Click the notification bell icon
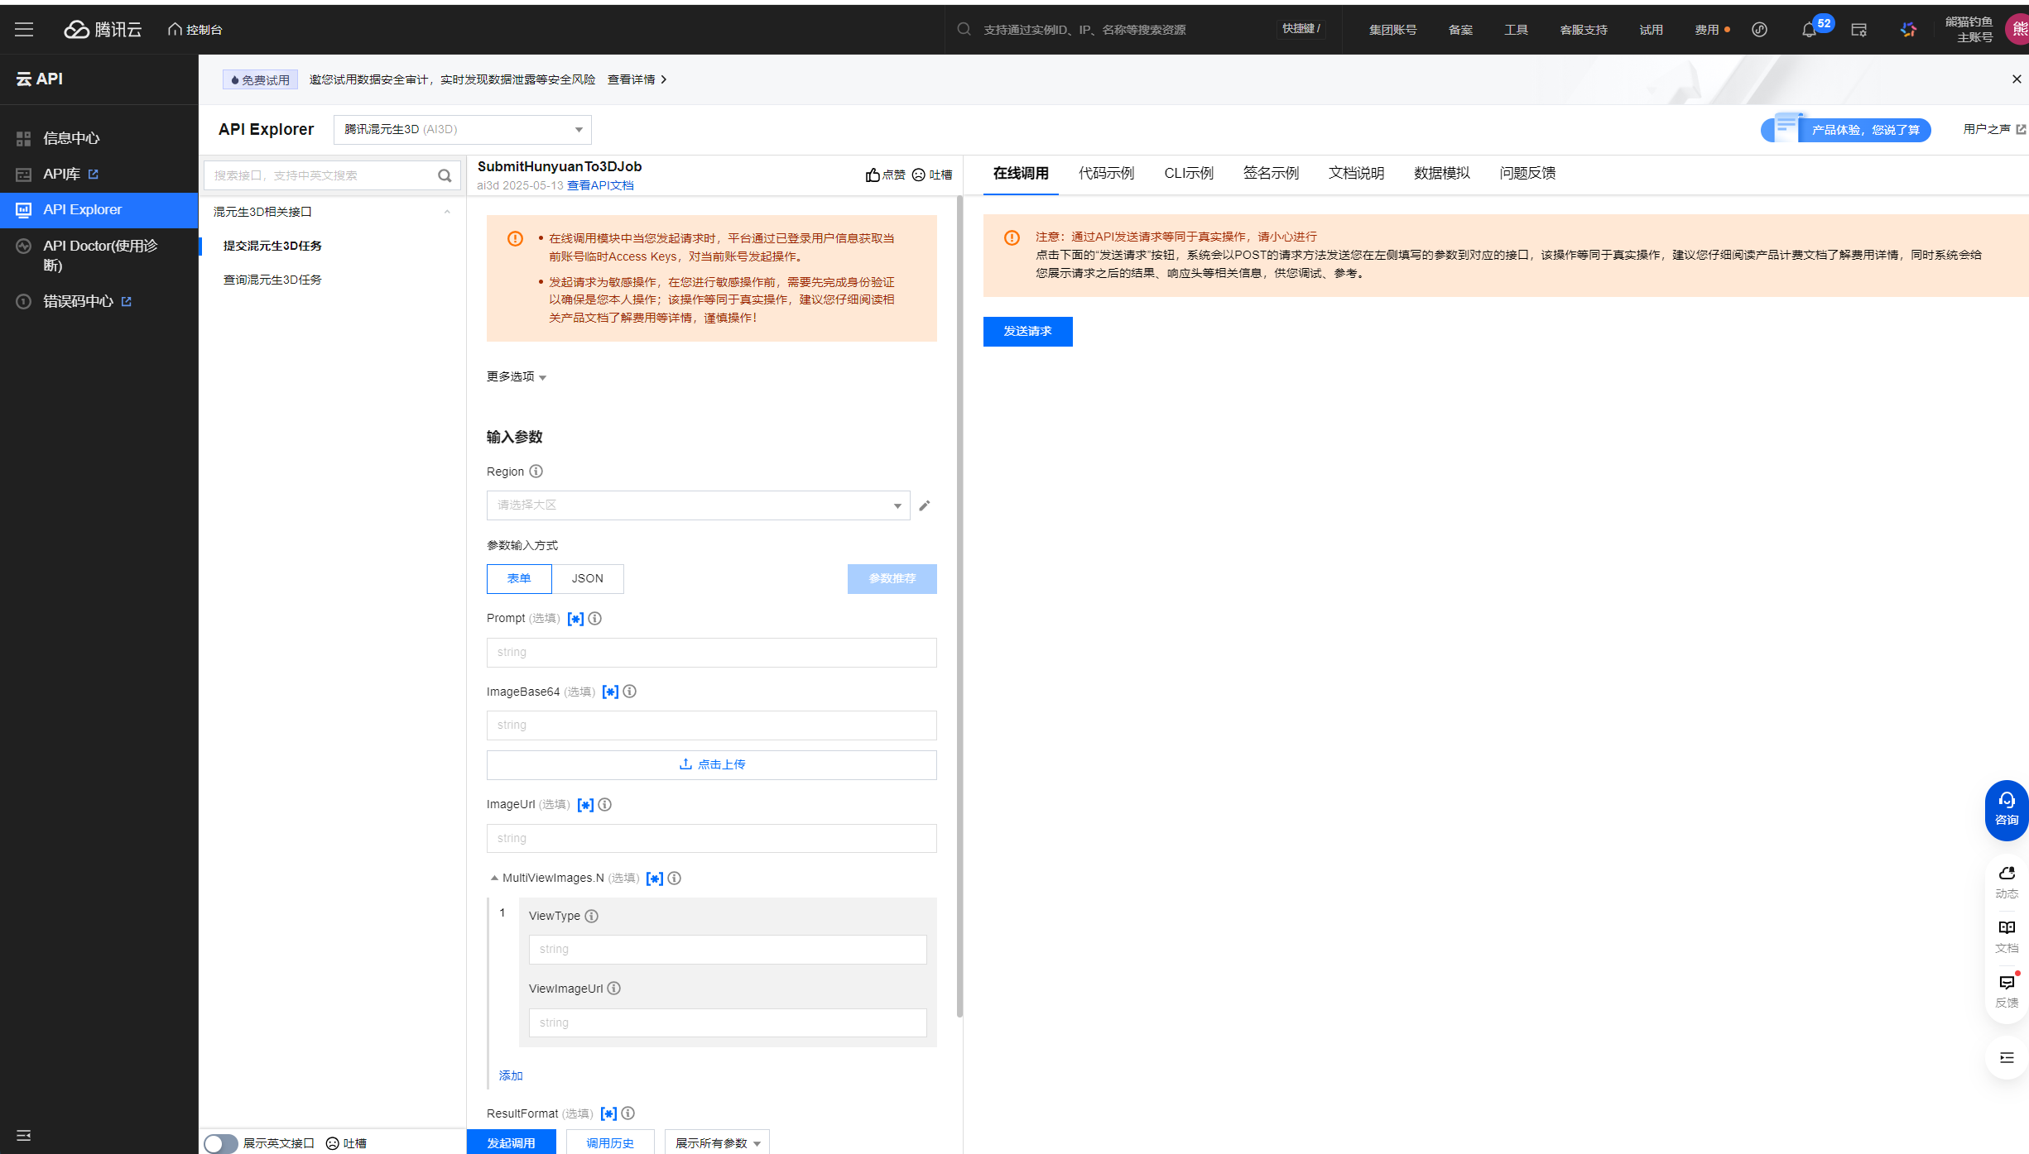The height and width of the screenshot is (1154, 2029). 1810,30
